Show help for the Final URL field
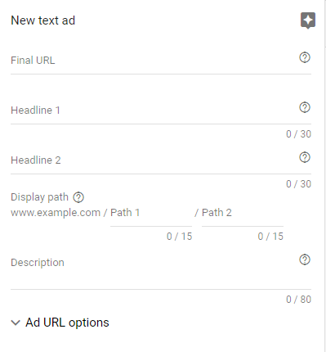 (305, 57)
